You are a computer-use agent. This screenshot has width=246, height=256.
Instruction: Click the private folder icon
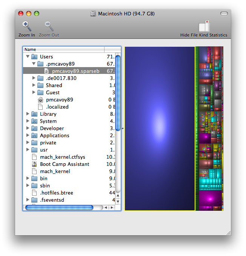(x=34, y=143)
